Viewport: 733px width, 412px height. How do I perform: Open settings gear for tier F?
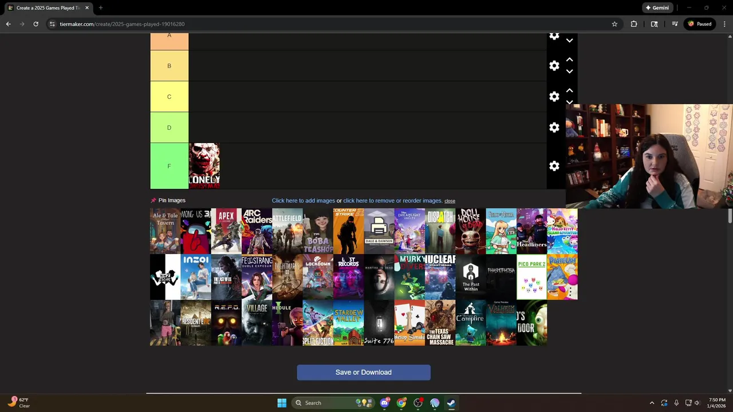pos(554,166)
